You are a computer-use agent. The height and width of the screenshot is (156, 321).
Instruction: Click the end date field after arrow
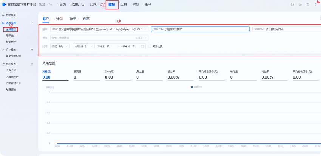[128, 46]
